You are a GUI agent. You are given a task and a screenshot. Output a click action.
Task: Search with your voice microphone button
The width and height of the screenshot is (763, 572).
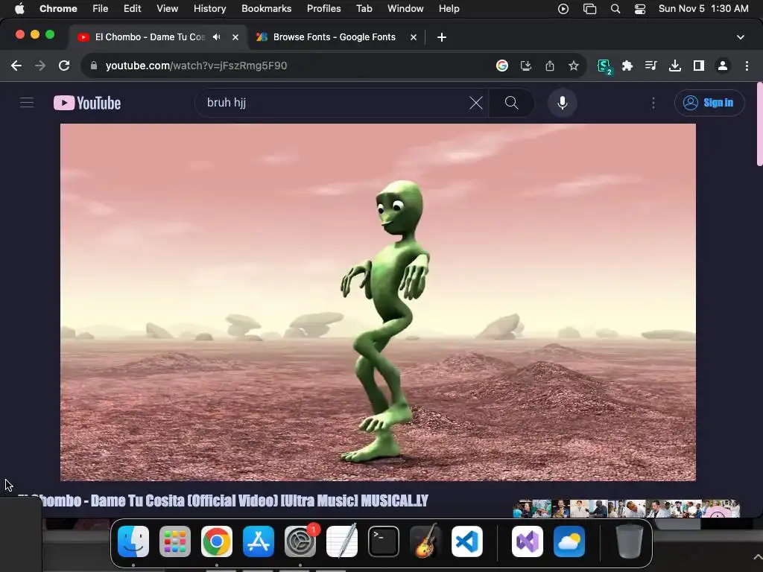(x=563, y=103)
